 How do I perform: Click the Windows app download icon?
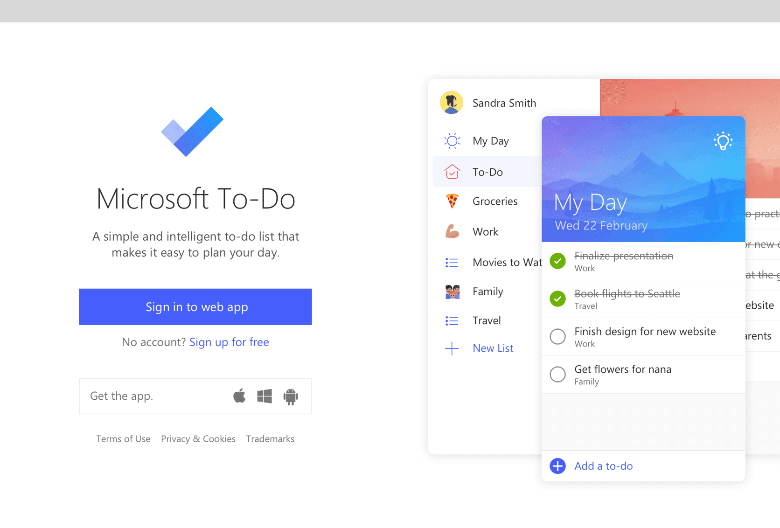click(x=265, y=396)
